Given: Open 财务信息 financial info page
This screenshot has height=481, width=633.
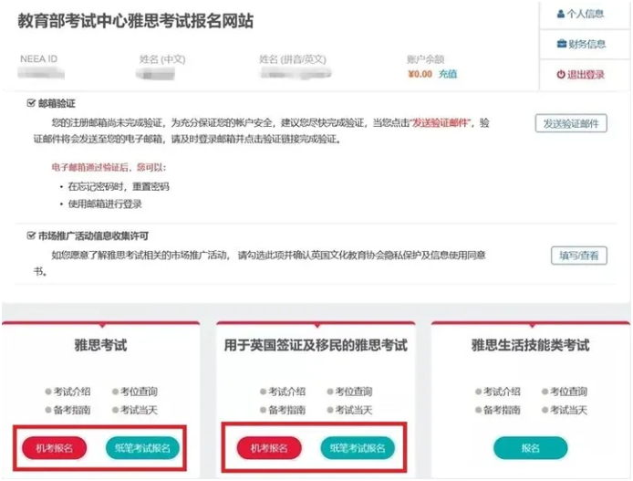Looking at the screenshot, I should (581, 44).
